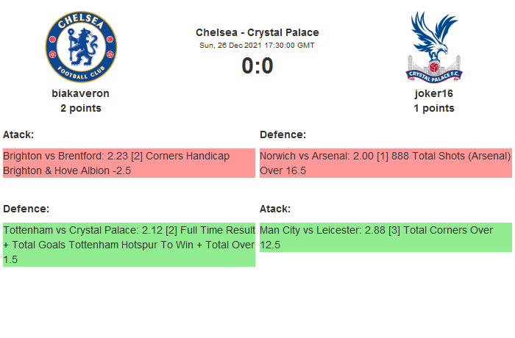Click the 0:0 match score
Viewport: 515px width, 338px height.
(x=257, y=66)
